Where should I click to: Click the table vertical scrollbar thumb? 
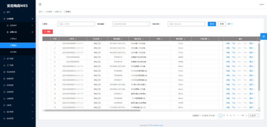tap(259, 67)
